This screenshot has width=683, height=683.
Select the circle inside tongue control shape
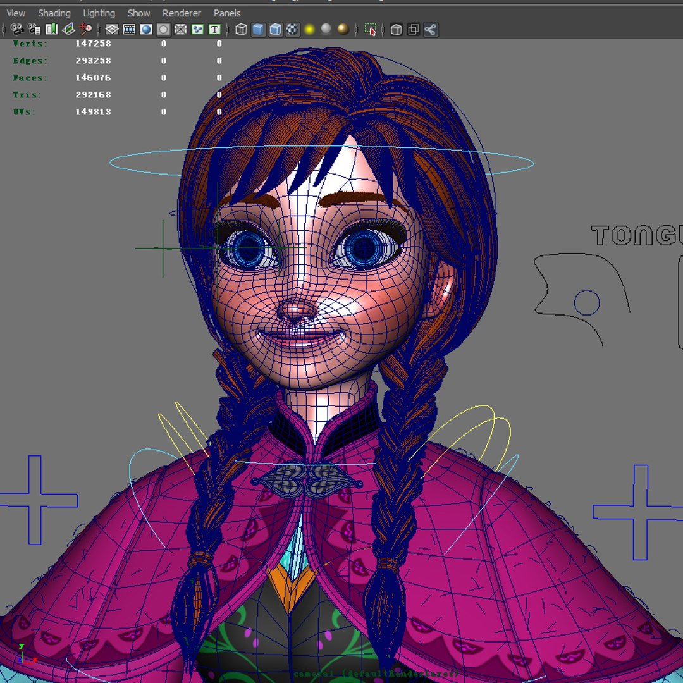point(586,302)
